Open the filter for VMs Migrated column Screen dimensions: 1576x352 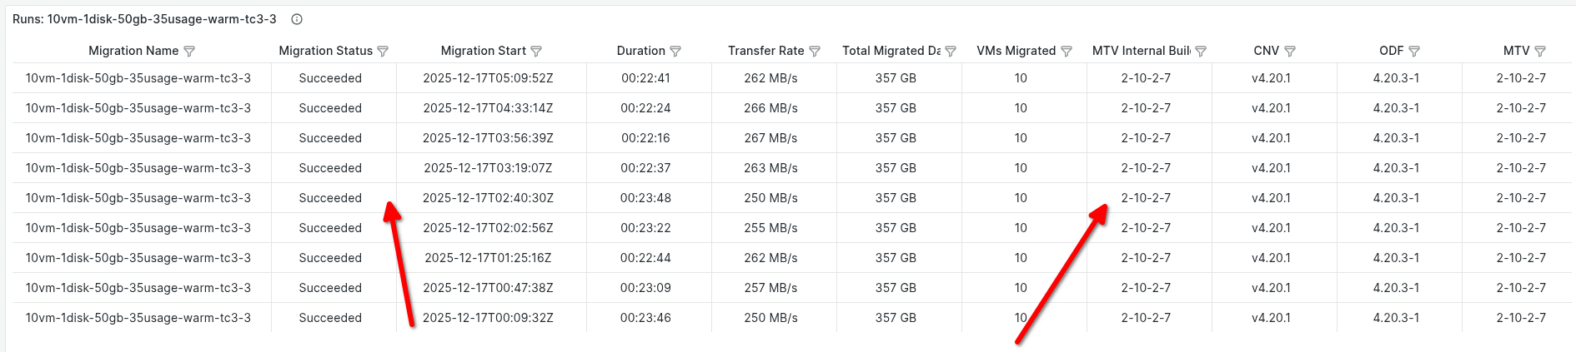coord(1067,52)
